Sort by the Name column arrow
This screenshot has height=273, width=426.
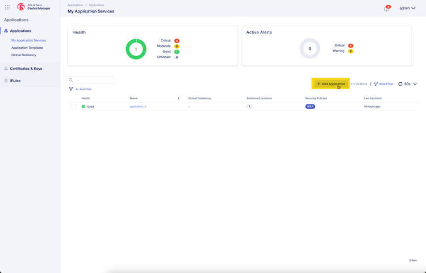tap(178, 98)
